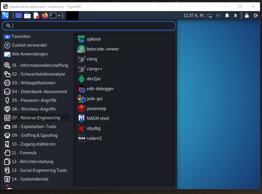This screenshot has width=262, height=194.
Task: Open 06 - Wireless-Angriffe category
Action: tap(36, 109)
